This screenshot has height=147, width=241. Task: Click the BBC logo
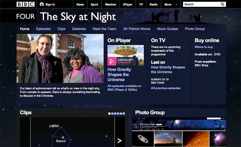(25, 4)
